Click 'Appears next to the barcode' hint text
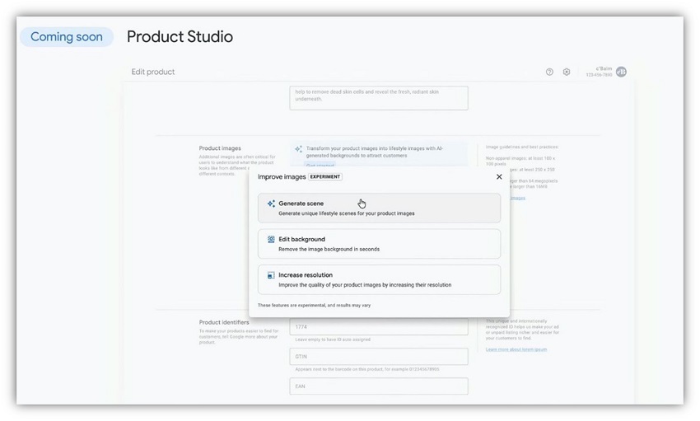Image resolution: width=700 pixels, height=421 pixels. 367,369
